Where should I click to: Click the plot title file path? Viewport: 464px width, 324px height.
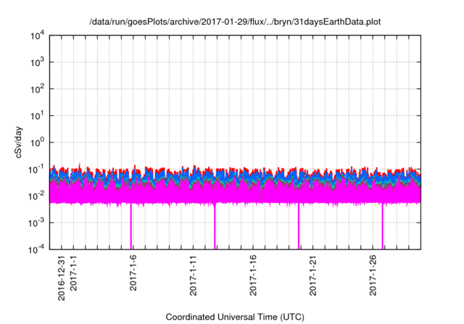click(235, 22)
